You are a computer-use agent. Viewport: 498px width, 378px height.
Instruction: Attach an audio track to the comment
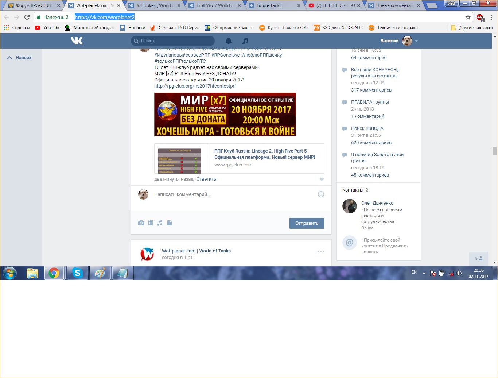coord(160,223)
